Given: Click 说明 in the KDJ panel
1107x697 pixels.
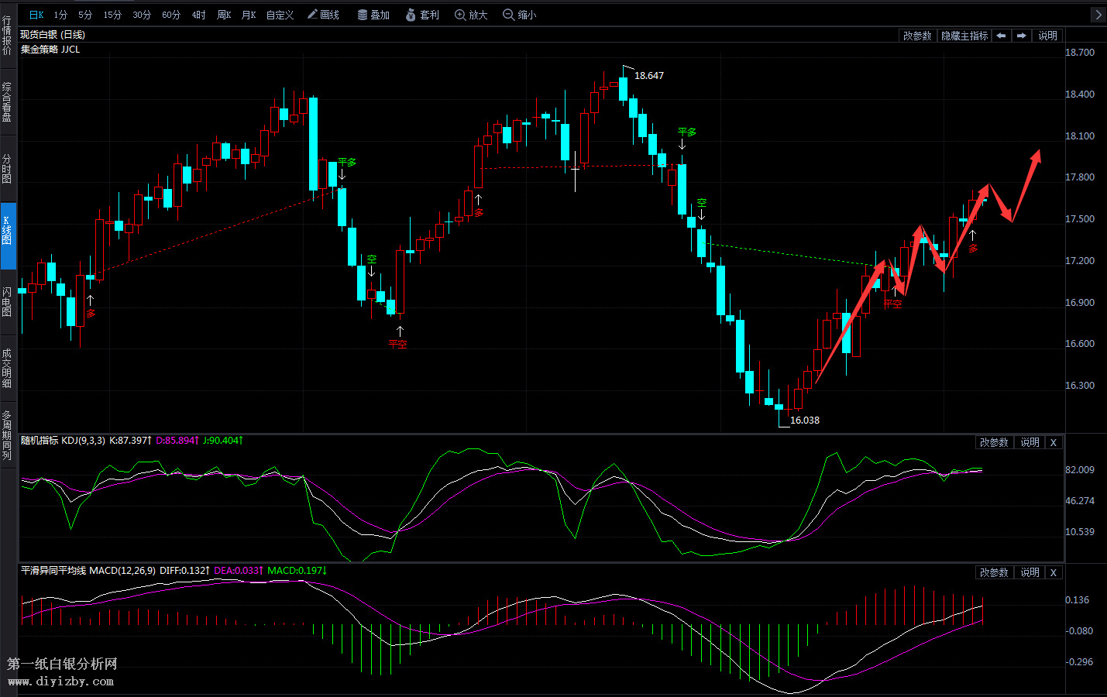Looking at the screenshot, I should pos(1030,442).
